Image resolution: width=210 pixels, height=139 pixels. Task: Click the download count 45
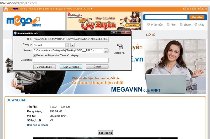point(51,120)
